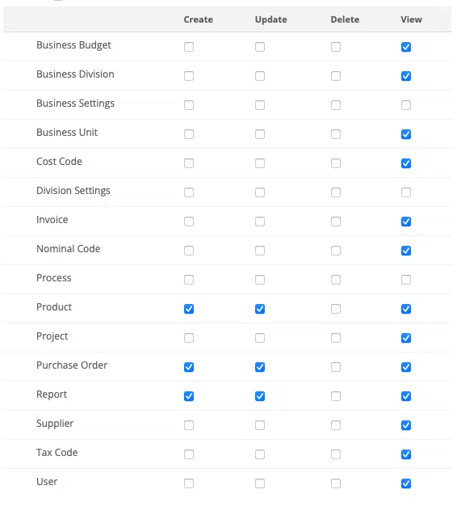Enable View permission for Business Settings

point(406,105)
